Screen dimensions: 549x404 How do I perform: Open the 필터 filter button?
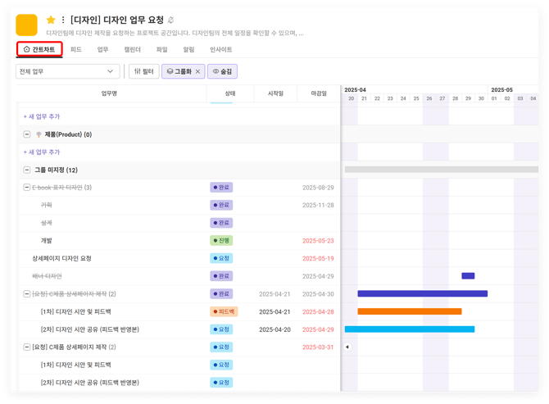(x=144, y=72)
